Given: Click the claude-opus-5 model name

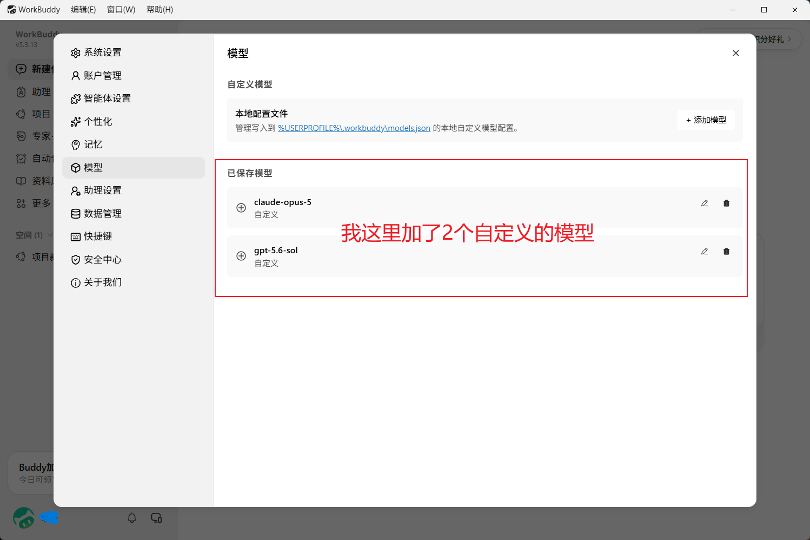Looking at the screenshot, I should 283,202.
